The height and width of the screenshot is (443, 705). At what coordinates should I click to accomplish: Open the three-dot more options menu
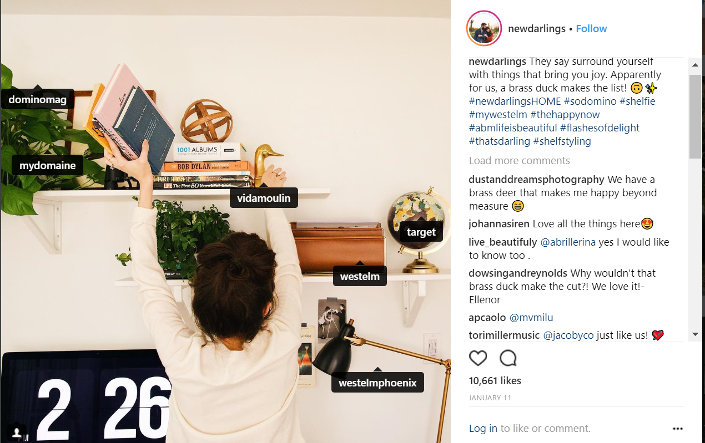pyautogui.click(x=677, y=429)
